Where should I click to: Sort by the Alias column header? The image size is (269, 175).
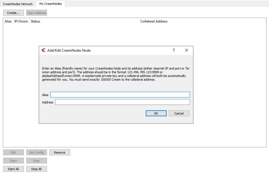pyautogui.click(x=8, y=21)
